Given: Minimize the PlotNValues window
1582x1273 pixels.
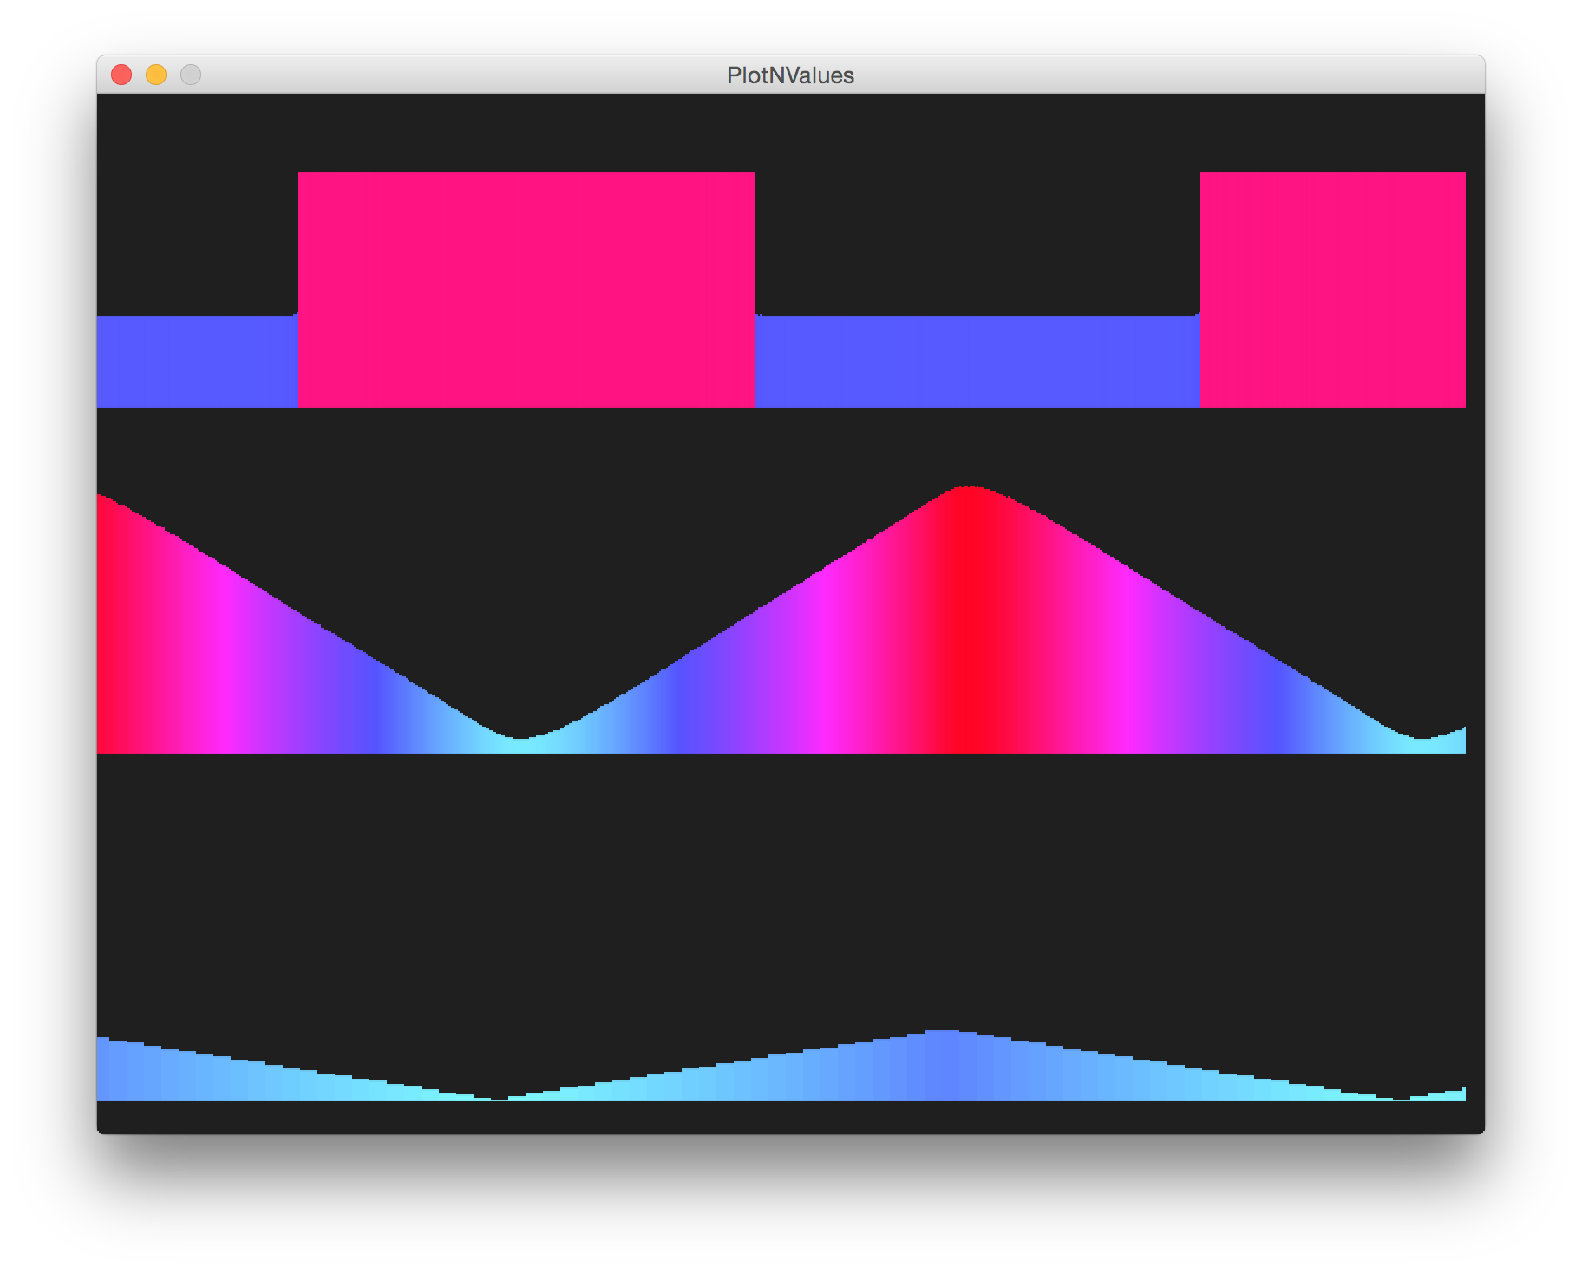Looking at the screenshot, I should coord(156,75).
